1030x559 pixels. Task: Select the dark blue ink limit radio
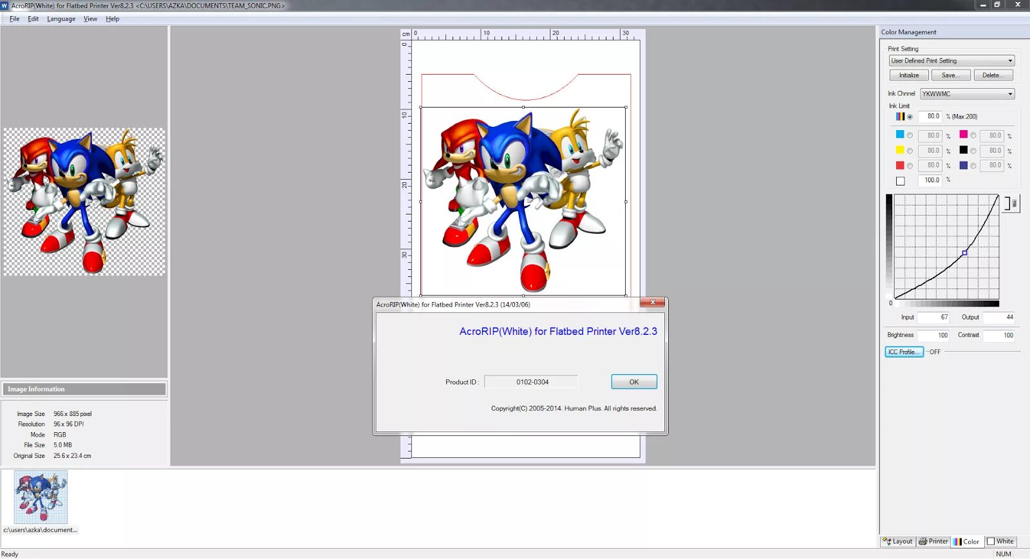973,166
